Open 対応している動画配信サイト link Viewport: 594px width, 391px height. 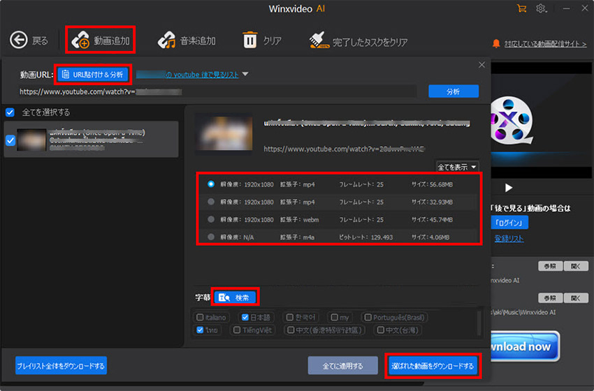coord(546,44)
